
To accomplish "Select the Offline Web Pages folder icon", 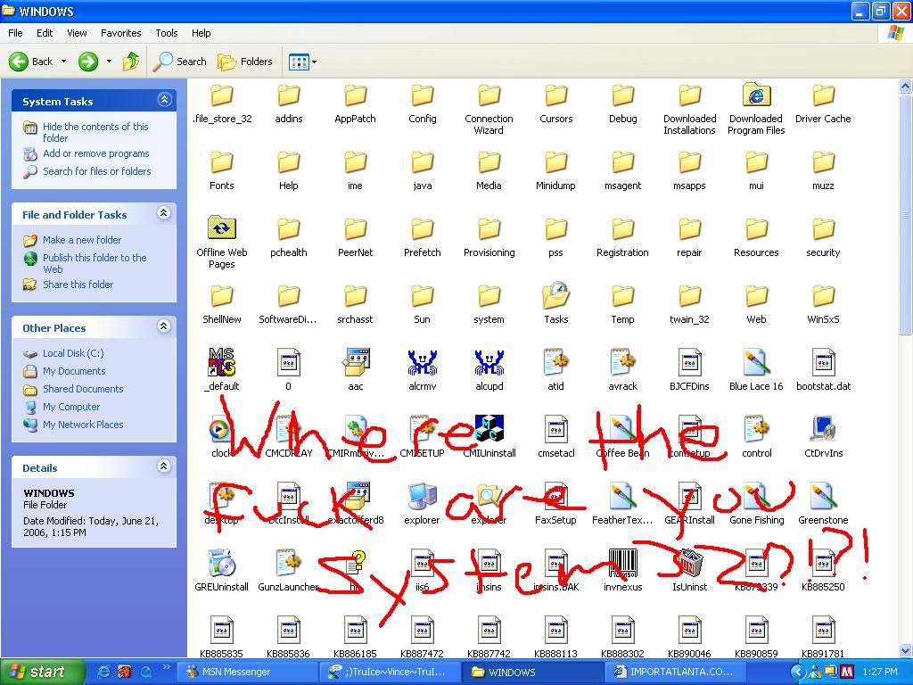I will (221, 229).
